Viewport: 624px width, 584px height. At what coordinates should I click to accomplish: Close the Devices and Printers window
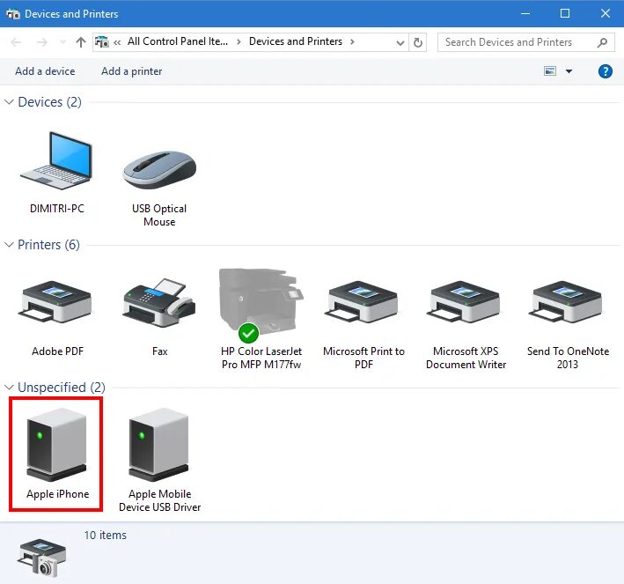tap(606, 13)
